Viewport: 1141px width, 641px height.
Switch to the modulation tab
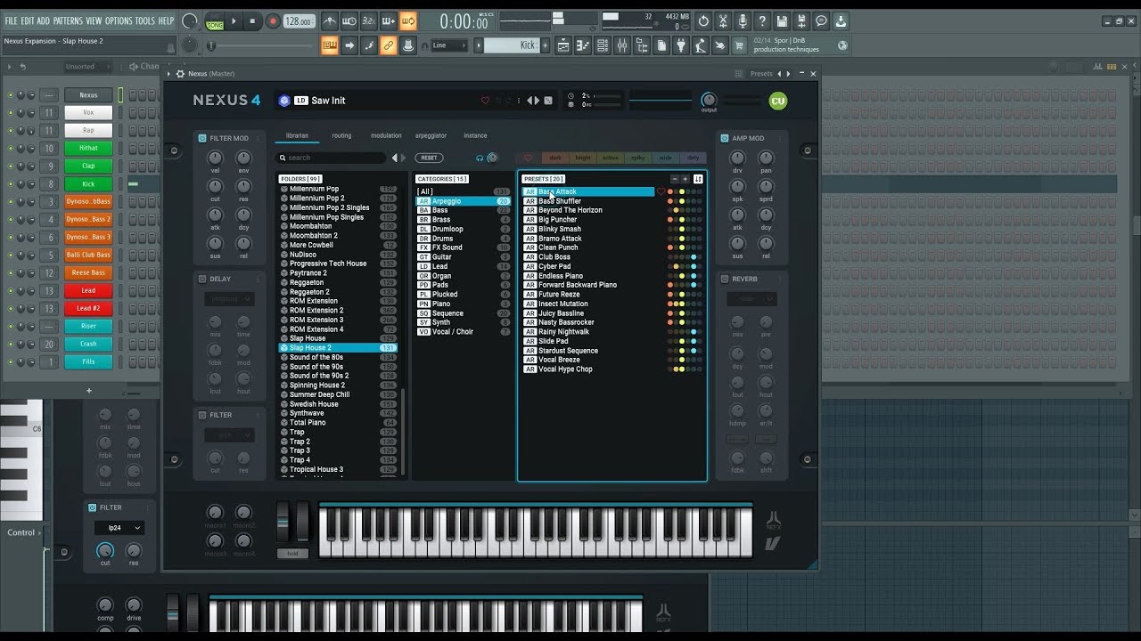click(386, 136)
